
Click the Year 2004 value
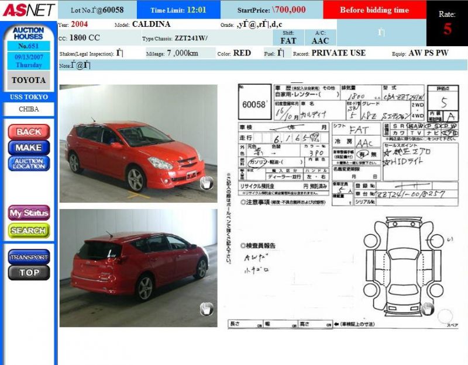(x=80, y=24)
